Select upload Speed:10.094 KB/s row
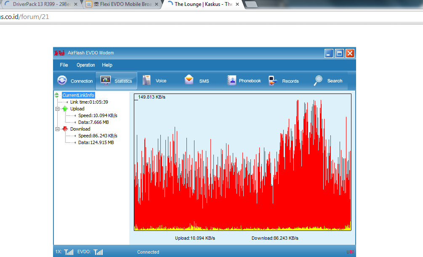This screenshot has width=423, height=257. click(98, 115)
